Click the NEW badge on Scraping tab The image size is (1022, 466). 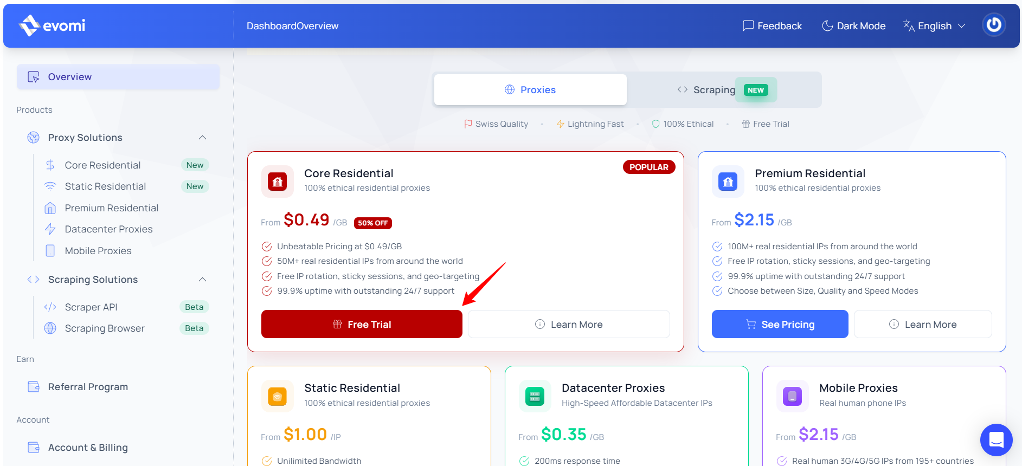756,90
